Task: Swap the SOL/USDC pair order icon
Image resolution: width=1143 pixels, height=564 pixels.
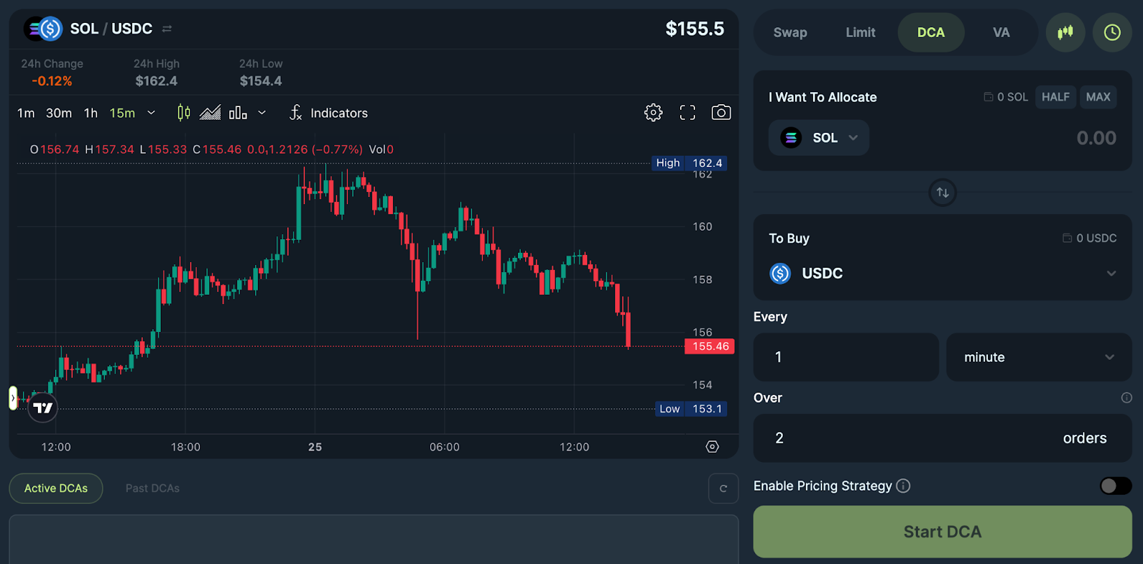Action: point(167,29)
